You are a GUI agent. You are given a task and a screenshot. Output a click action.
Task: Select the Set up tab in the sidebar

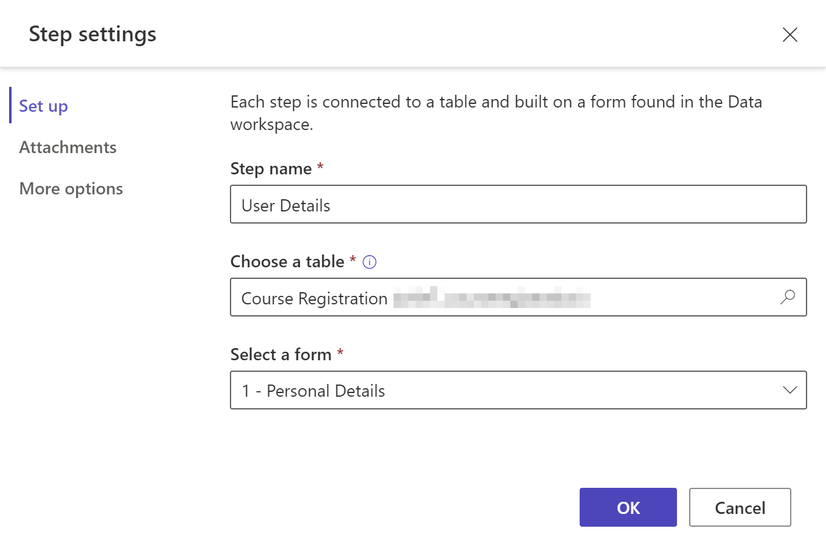click(x=43, y=106)
